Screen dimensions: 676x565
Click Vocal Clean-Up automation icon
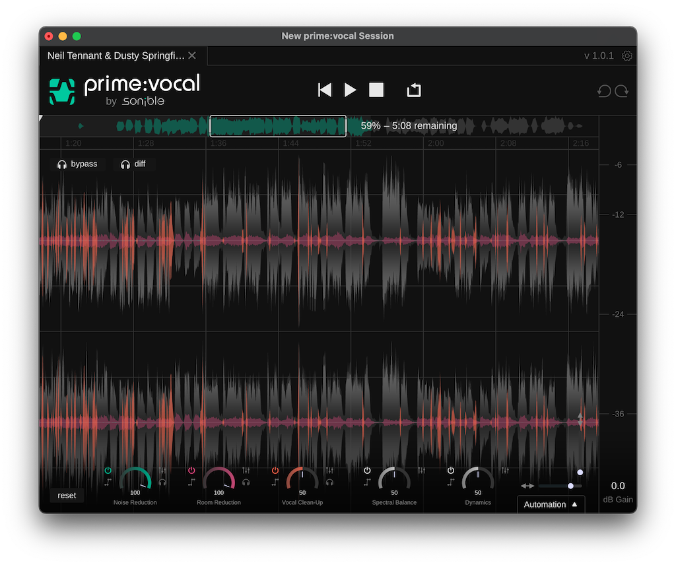coord(275,482)
